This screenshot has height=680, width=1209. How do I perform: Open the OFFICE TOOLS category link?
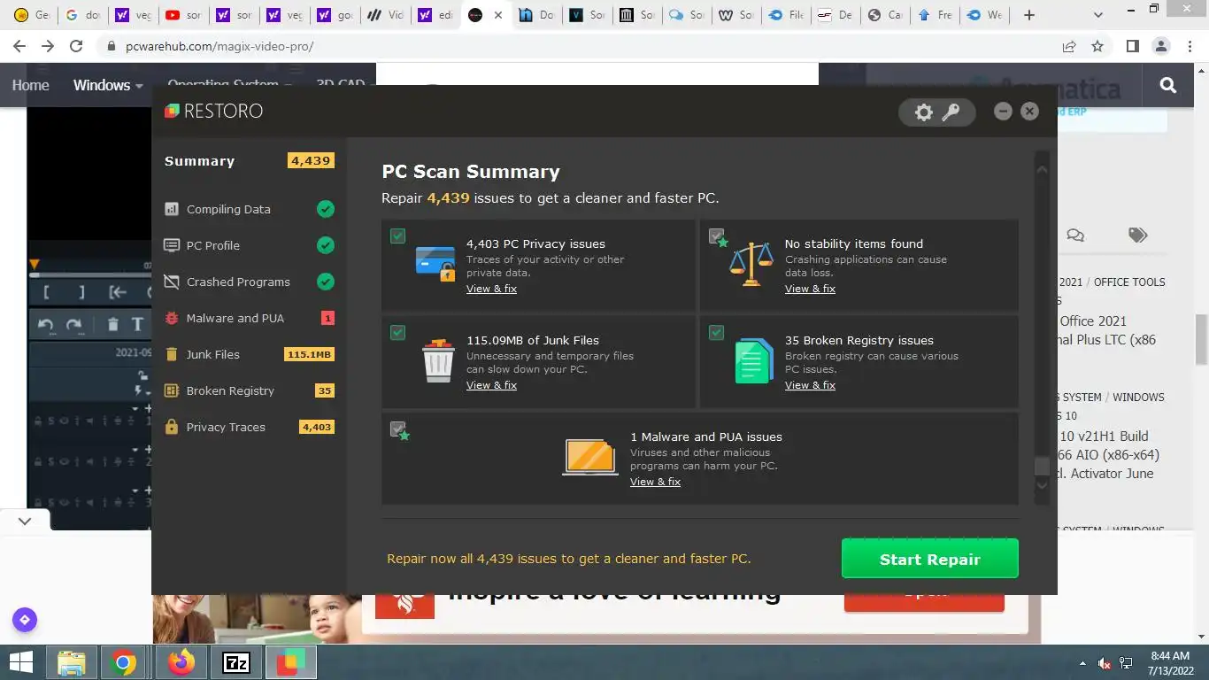point(1129,282)
